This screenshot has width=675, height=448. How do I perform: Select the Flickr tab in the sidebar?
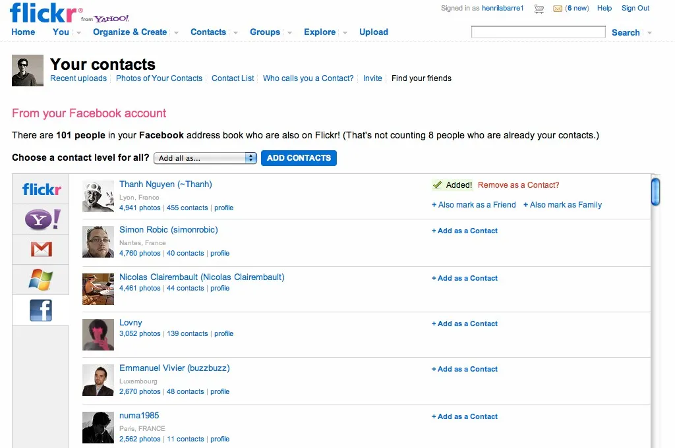click(41, 189)
